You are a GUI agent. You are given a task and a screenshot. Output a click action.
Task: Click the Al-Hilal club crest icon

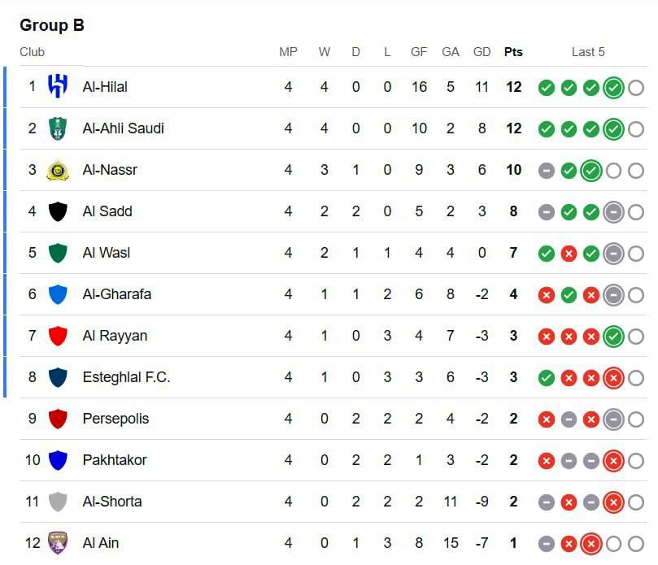[58, 86]
